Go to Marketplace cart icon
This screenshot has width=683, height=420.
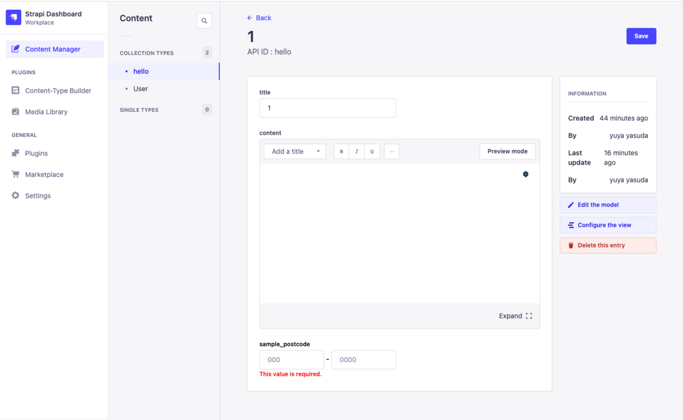[15, 174]
